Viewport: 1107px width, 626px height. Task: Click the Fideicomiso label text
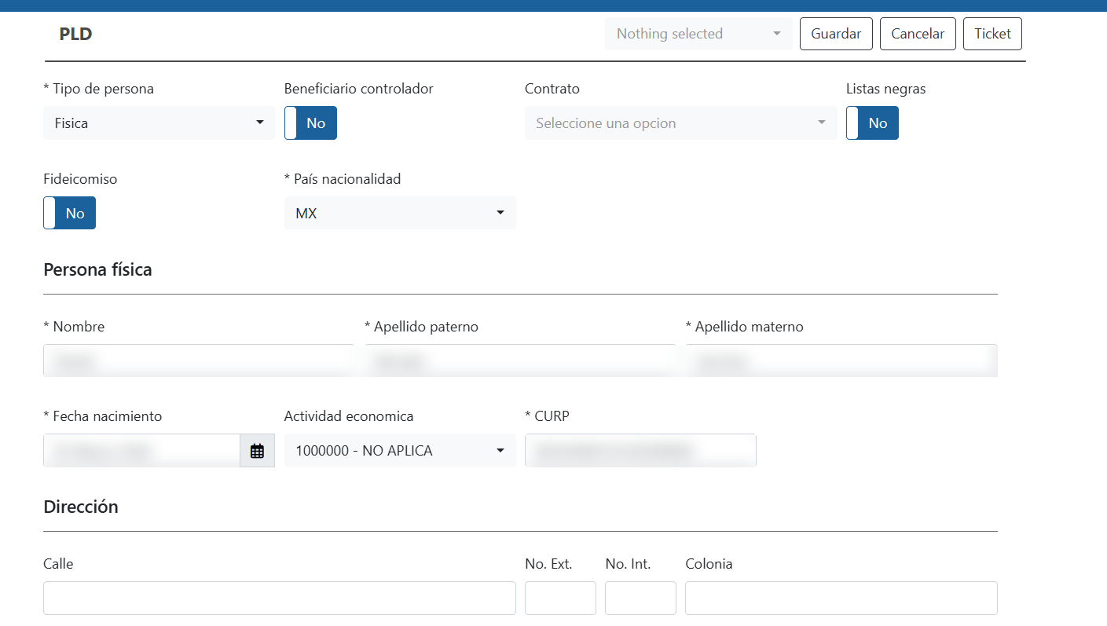[x=80, y=179]
